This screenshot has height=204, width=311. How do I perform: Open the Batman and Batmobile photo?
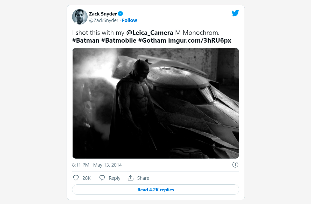pyautogui.click(x=155, y=103)
